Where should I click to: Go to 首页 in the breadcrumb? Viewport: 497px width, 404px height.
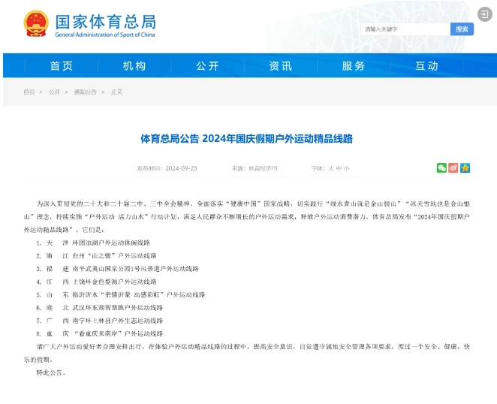(x=29, y=92)
